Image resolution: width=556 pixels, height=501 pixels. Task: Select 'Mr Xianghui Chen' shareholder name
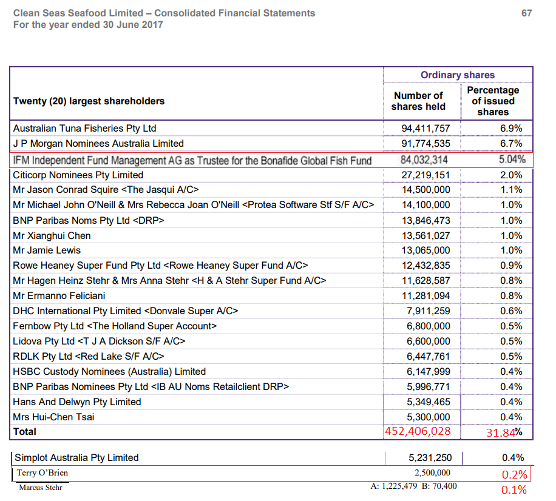click(x=52, y=235)
